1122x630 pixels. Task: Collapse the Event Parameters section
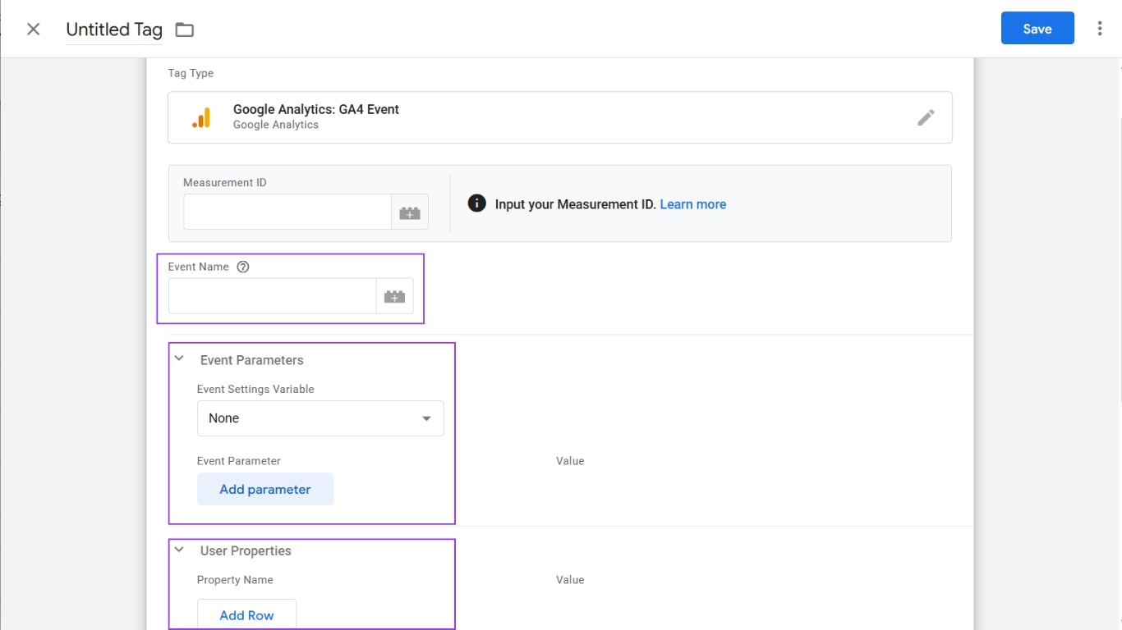178,358
